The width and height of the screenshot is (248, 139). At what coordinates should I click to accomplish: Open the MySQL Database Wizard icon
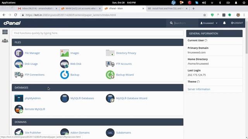tap(110, 98)
